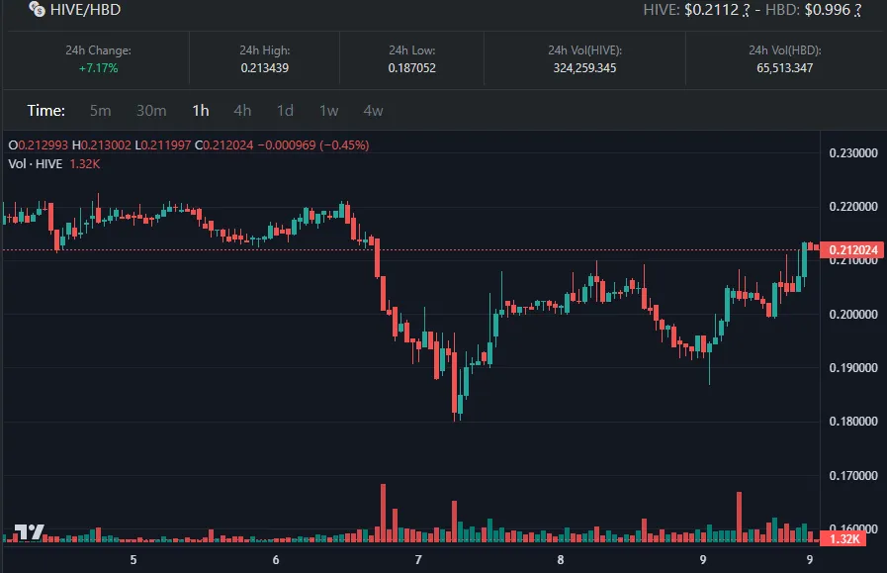The image size is (887, 573).
Task: Click the HBD price $0.996
Action: [827, 10]
